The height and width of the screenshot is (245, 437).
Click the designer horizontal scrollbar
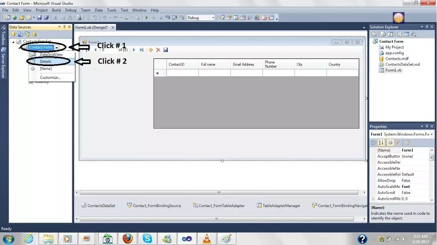pos(219,193)
